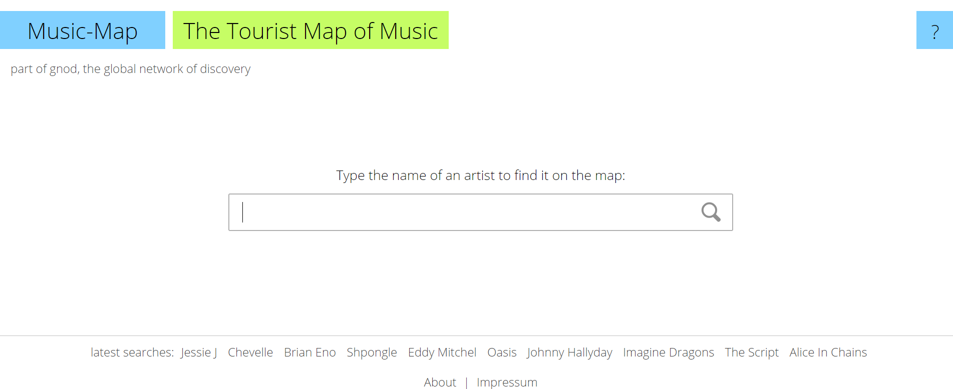
Task: Open Johnny Hallyday from latest searches
Action: 569,352
